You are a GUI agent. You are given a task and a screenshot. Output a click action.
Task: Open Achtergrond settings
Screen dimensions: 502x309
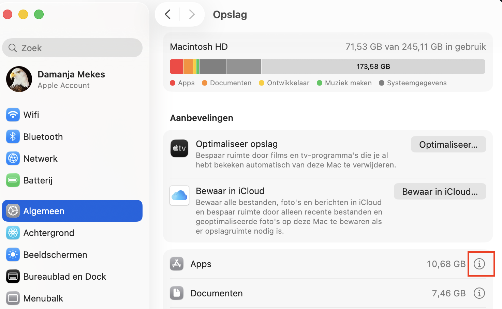click(49, 233)
